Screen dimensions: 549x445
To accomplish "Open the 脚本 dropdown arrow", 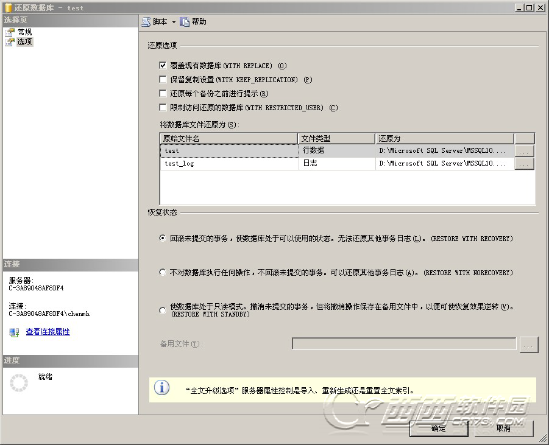I will 174,22.
